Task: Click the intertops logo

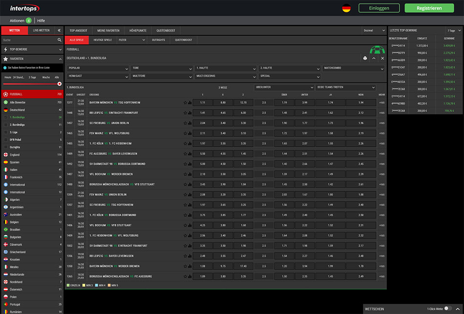Action: pyautogui.click(x=24, y=8)
